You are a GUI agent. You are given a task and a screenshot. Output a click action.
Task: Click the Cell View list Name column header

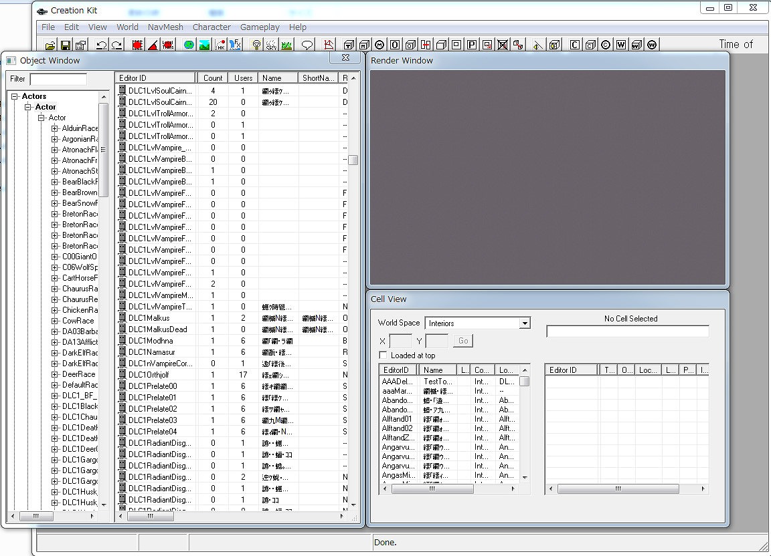[x=438, y=370]
